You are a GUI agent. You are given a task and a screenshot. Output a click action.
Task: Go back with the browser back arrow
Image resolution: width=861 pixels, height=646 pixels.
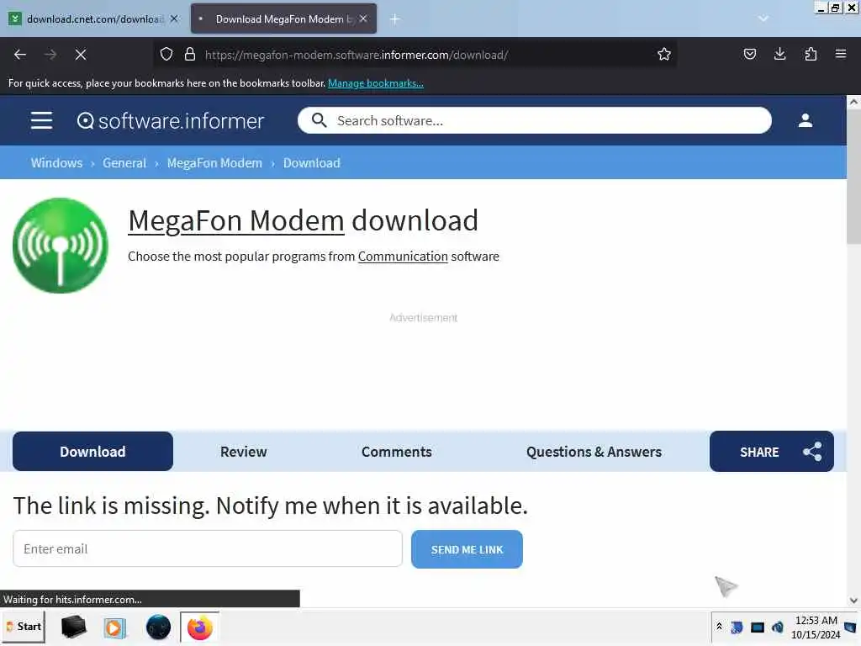[x=20, y=55]
